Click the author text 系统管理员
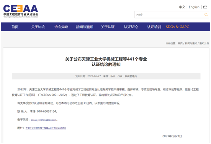The height and width of the screenshot is (144, 211). click(131, 76)
